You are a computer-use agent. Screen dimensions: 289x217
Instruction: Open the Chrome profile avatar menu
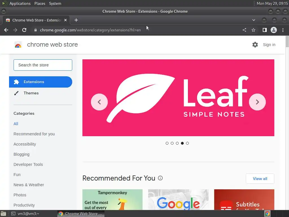274,30
